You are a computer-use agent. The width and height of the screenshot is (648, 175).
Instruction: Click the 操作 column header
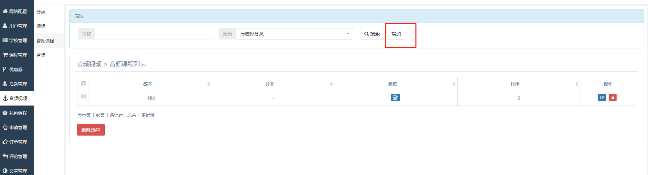[608, 84]
